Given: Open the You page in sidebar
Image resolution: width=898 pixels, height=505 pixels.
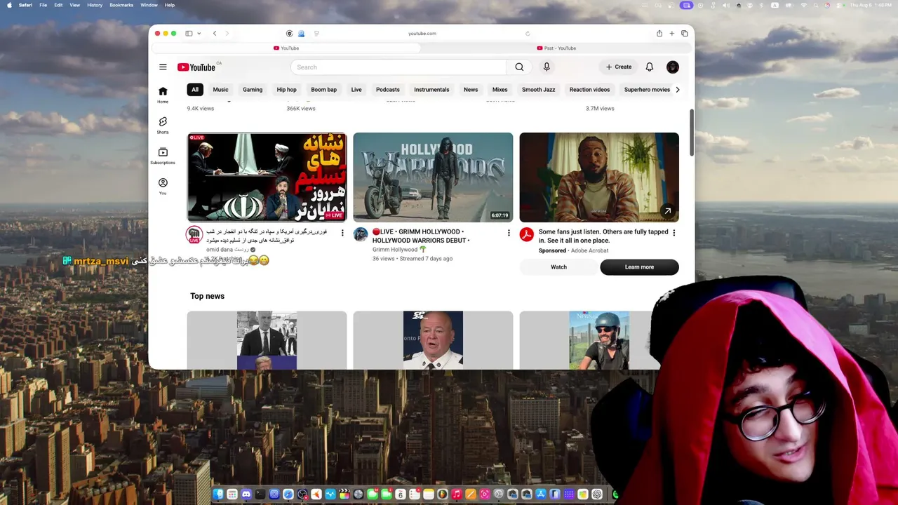Looking at the screenshot, I should tap(163, 187).
